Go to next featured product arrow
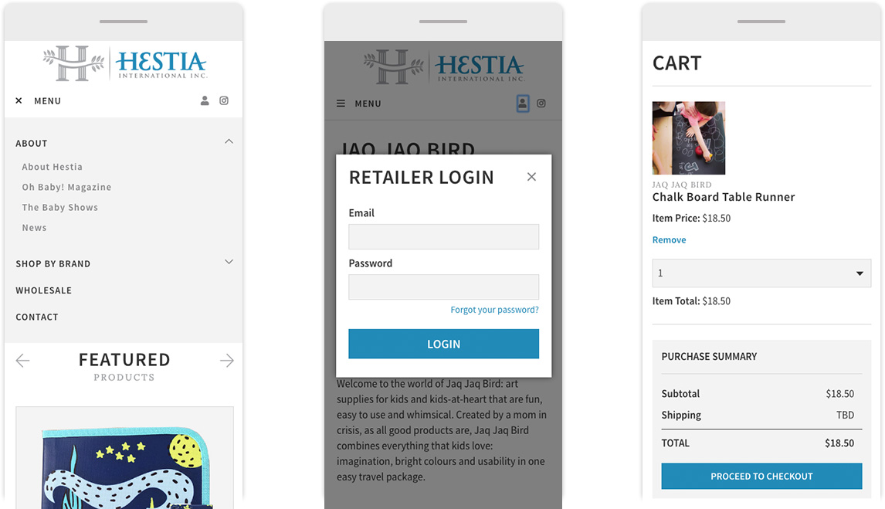 pos(226,361)
